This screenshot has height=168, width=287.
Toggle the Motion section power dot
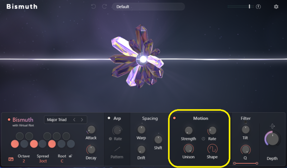coord(174,118)
